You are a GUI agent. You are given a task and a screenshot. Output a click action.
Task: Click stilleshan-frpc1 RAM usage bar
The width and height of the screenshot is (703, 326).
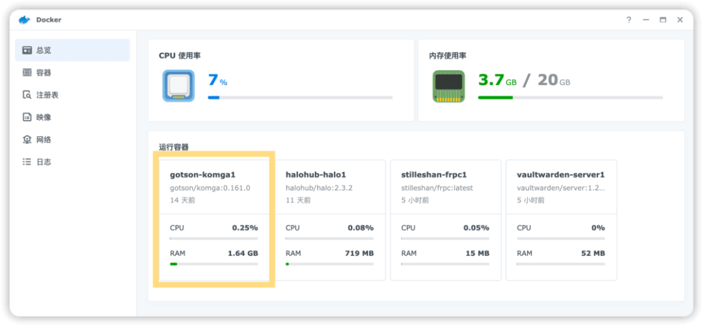pos(446,264)
